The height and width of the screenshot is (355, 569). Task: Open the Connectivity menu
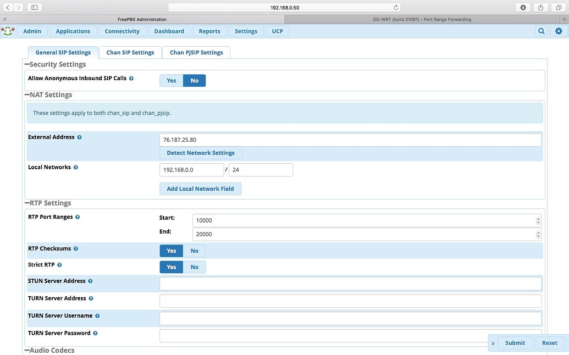(x=122, y=31)
